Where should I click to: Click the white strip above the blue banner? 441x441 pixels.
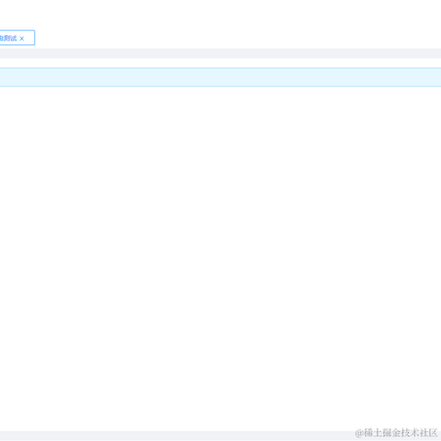(x=220, y=62)
